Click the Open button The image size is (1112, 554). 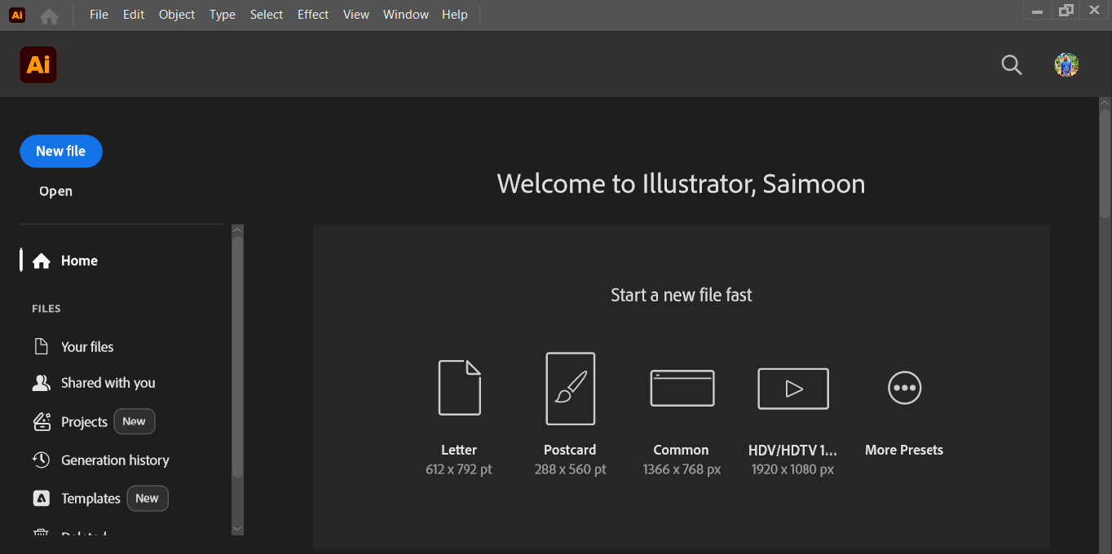pos(56,191)
